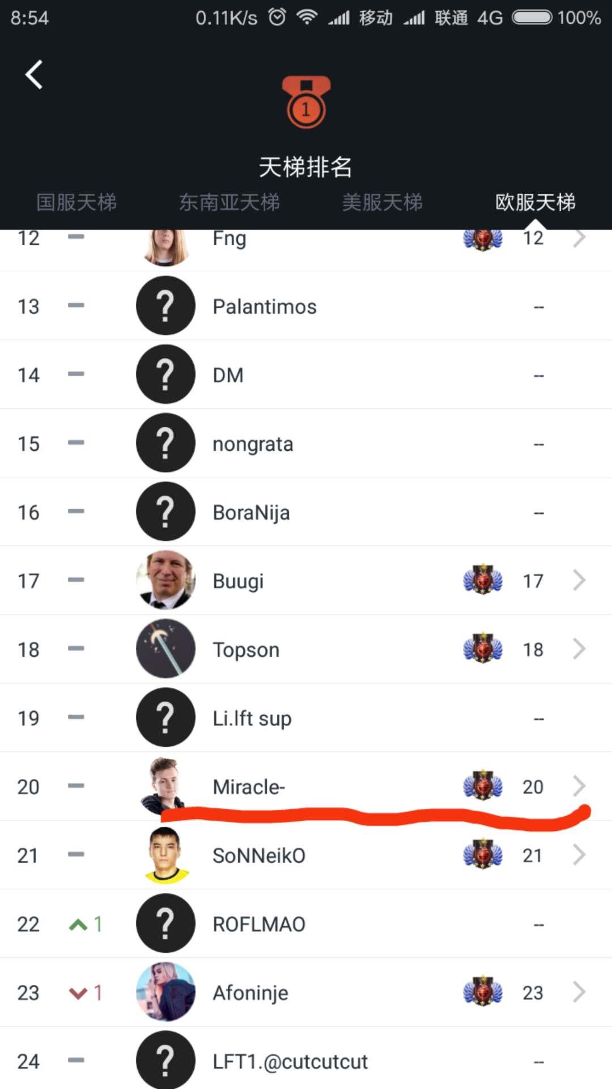
Task: Tap the rank badge beside Buugi
Action: 483,580
